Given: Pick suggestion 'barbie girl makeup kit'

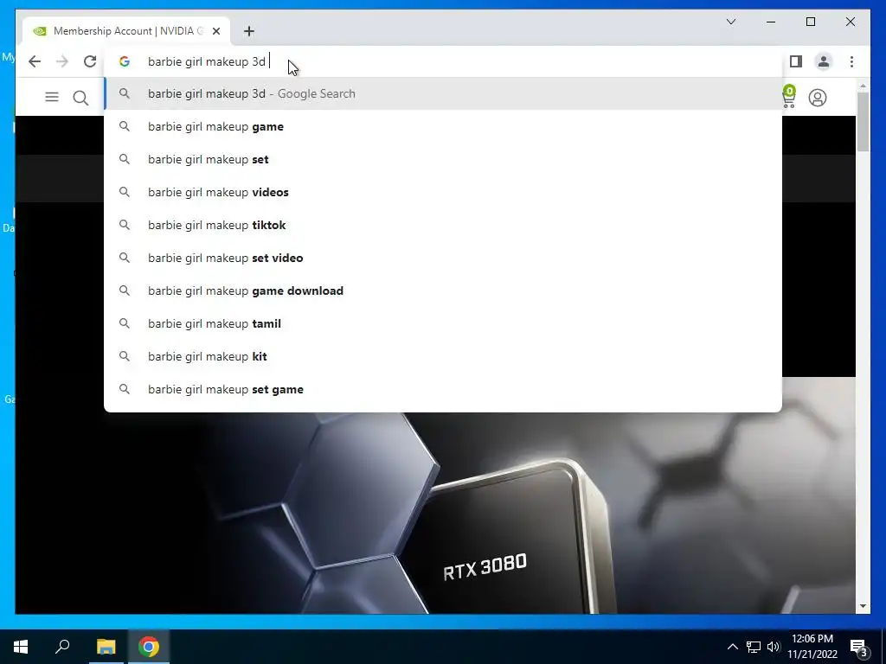Looking at the screenshot, I should pos(443,356).
